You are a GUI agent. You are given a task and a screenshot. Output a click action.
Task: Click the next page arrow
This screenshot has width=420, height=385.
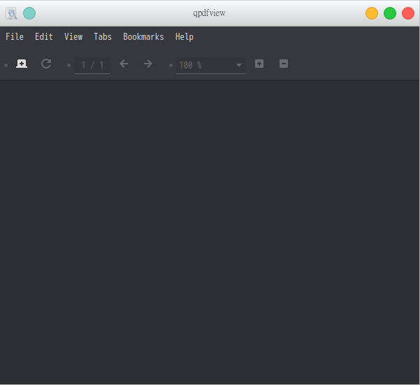(x=148, y=64)
